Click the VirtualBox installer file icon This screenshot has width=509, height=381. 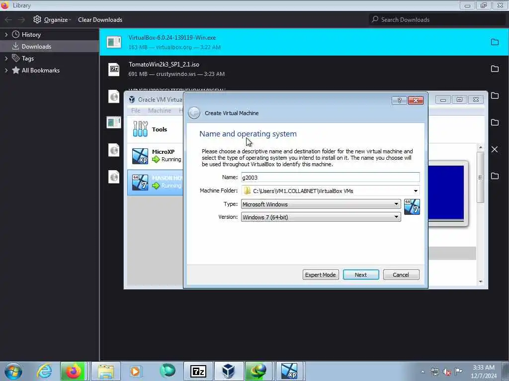tap(114, 42)
